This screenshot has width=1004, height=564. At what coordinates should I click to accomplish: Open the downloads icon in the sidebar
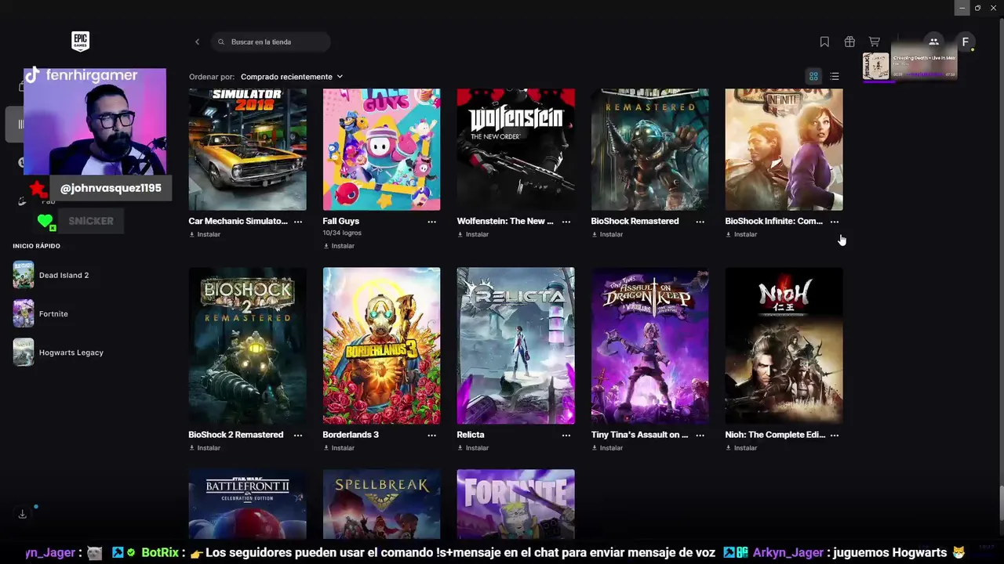click(x=22, y=514)
